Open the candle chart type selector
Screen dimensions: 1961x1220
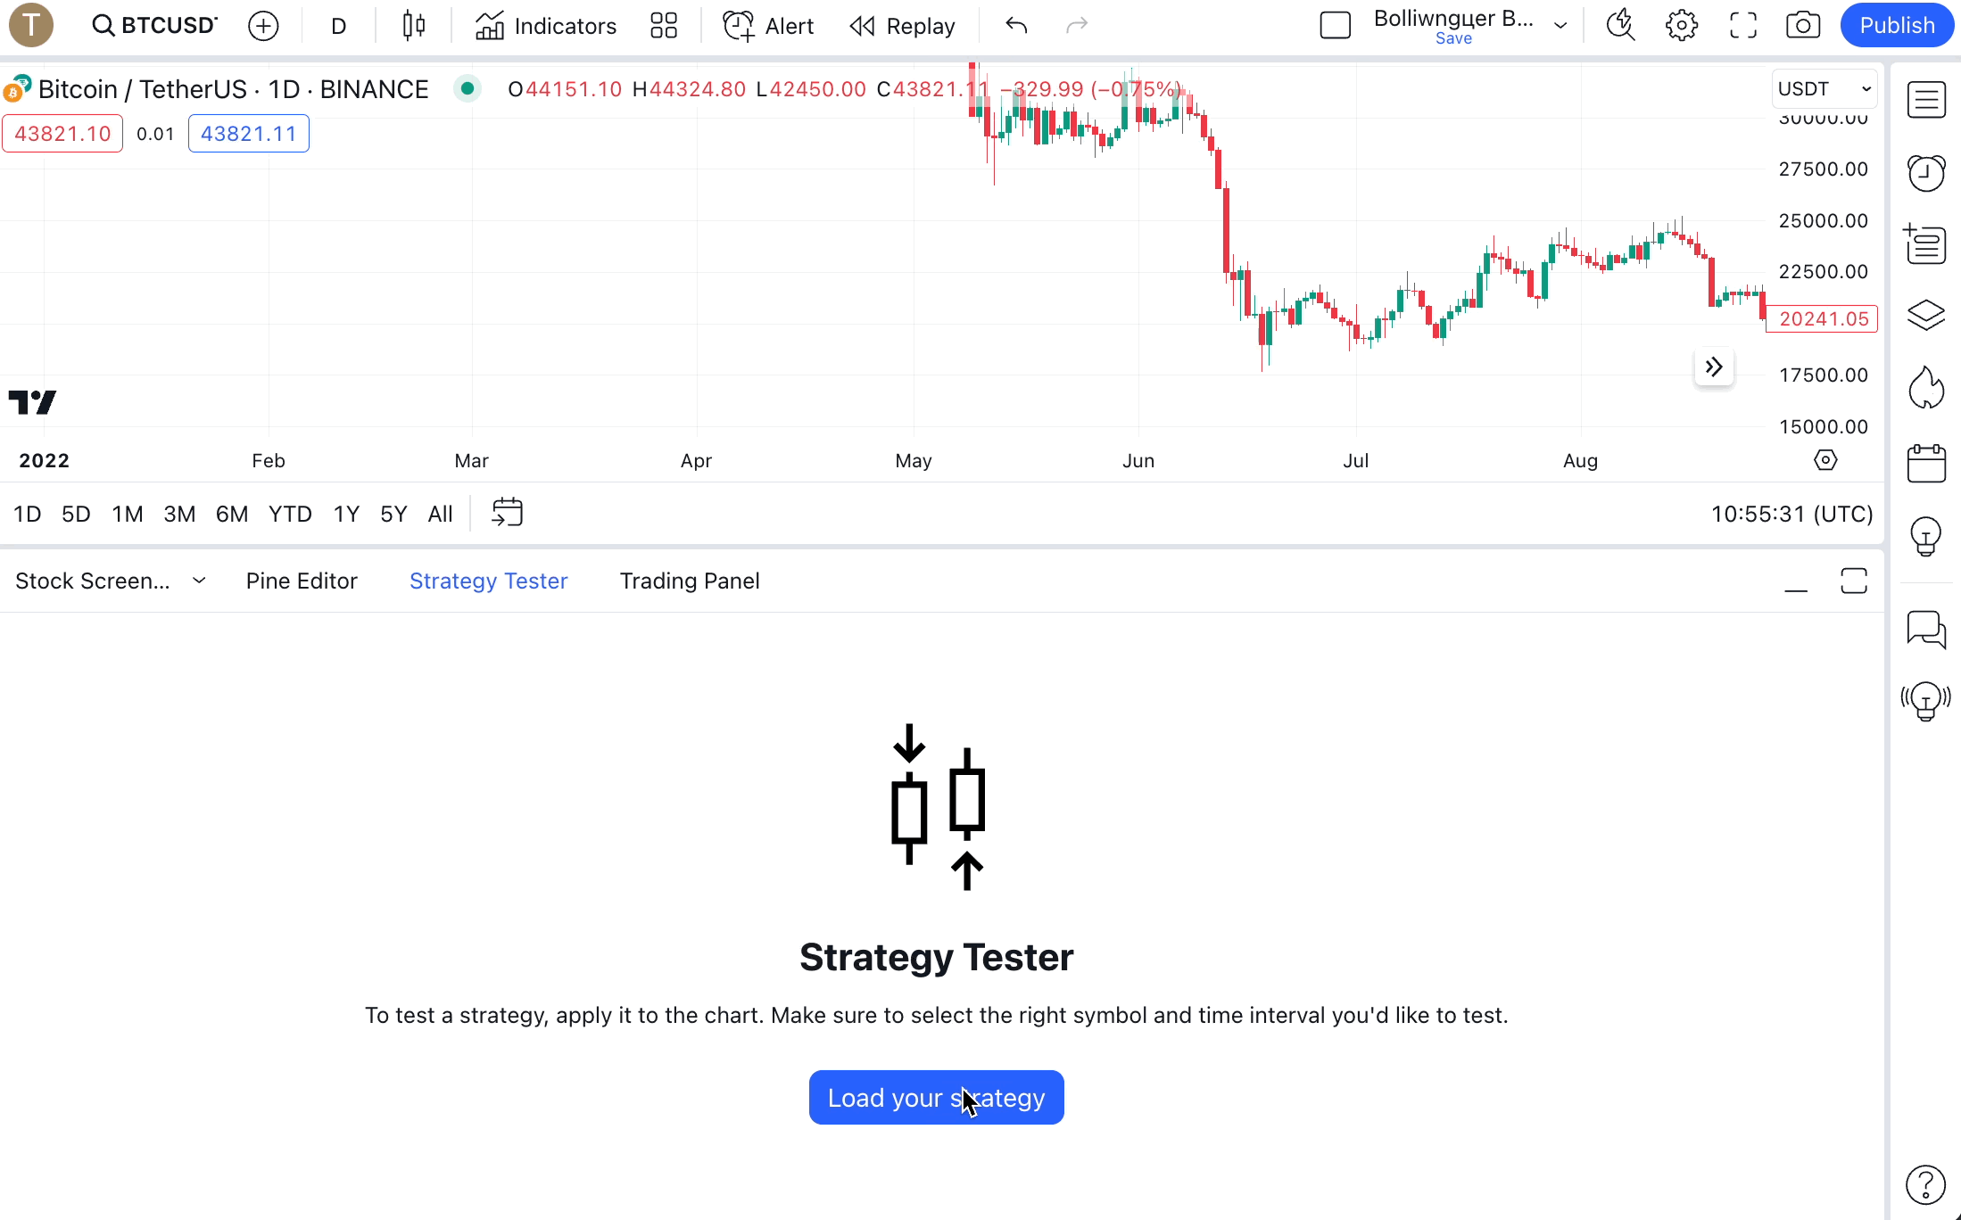click(413, 25)
